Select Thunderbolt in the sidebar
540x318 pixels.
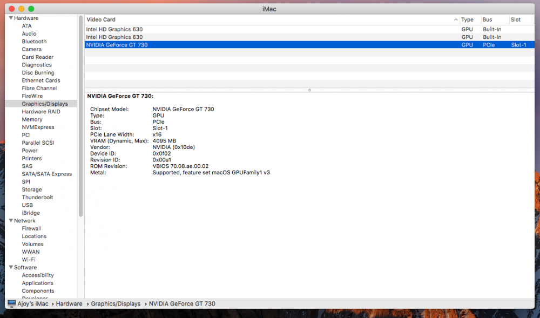[x=38, y=197]
